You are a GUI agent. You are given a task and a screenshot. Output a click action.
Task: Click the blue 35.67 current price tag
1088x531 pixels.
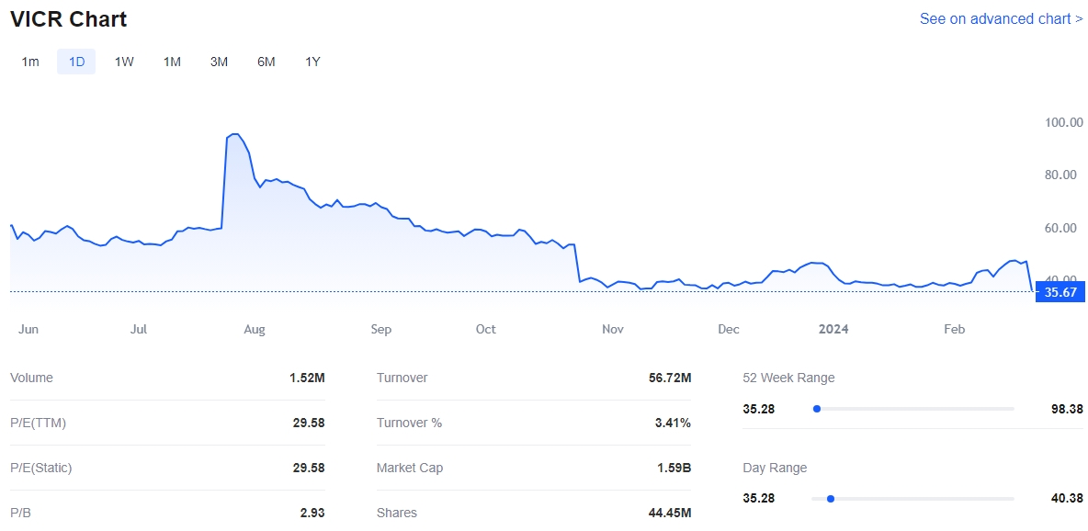1060,292
